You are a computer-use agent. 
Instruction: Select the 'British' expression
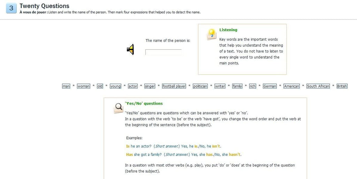click(x=342, y=86)
